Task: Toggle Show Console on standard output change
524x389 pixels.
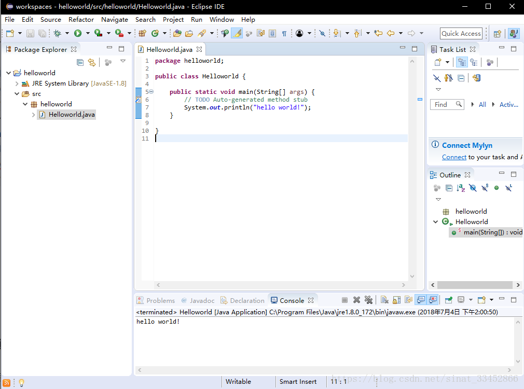Action: 421,300
